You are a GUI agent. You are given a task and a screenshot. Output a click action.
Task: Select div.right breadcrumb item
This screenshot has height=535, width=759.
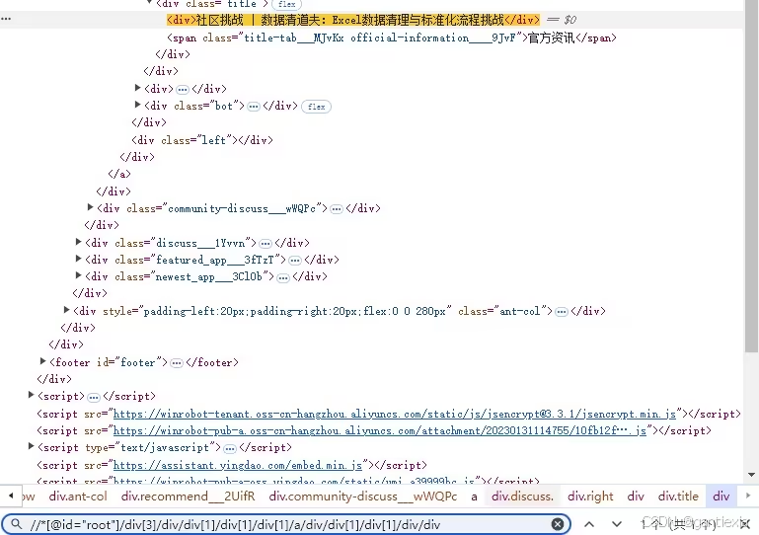(x=590, y=497)
